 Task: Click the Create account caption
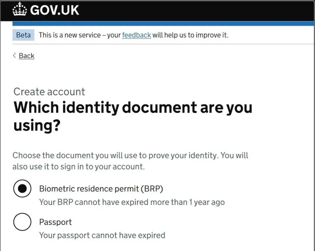point(49,92)
